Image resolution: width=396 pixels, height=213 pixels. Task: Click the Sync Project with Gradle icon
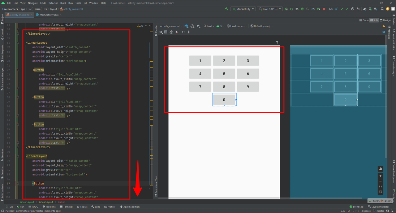click(365, 9)
